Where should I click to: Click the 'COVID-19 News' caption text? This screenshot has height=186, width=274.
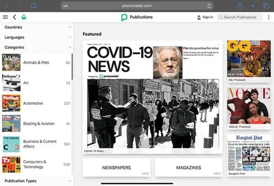coord(94,151)
